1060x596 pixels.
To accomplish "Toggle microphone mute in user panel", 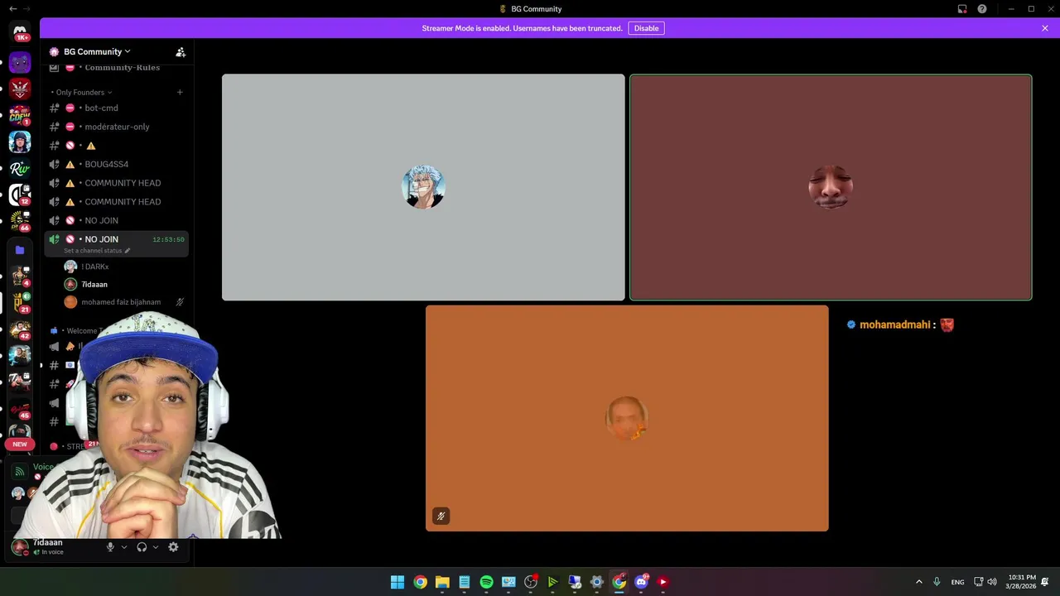I will (110, 547).
